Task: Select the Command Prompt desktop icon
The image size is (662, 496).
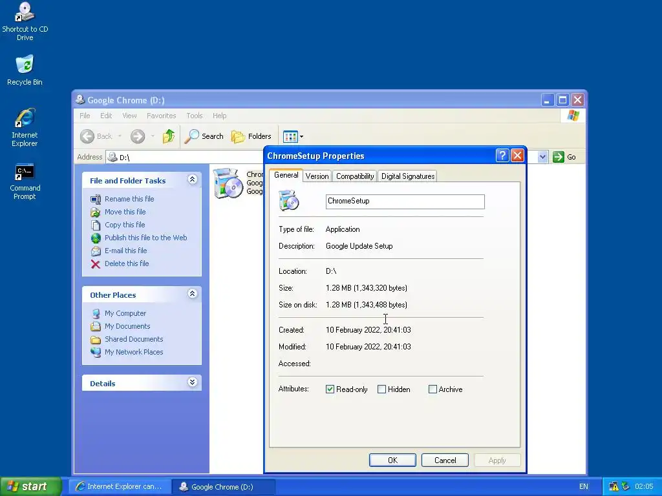Action: (x=25, y=181)
